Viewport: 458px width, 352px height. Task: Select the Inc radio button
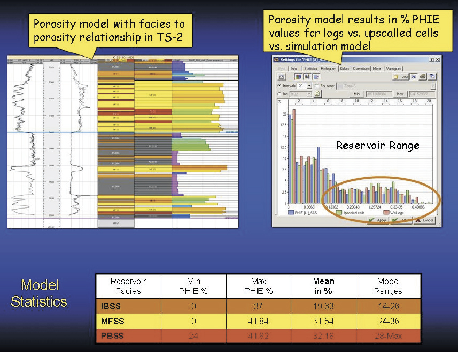[x=280, y=94]
